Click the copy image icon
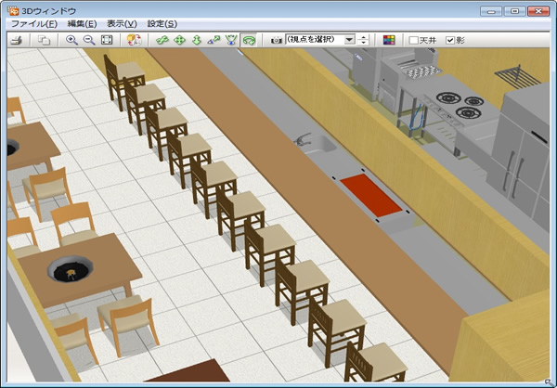557x388 pixels. click(x=45, y=40)
